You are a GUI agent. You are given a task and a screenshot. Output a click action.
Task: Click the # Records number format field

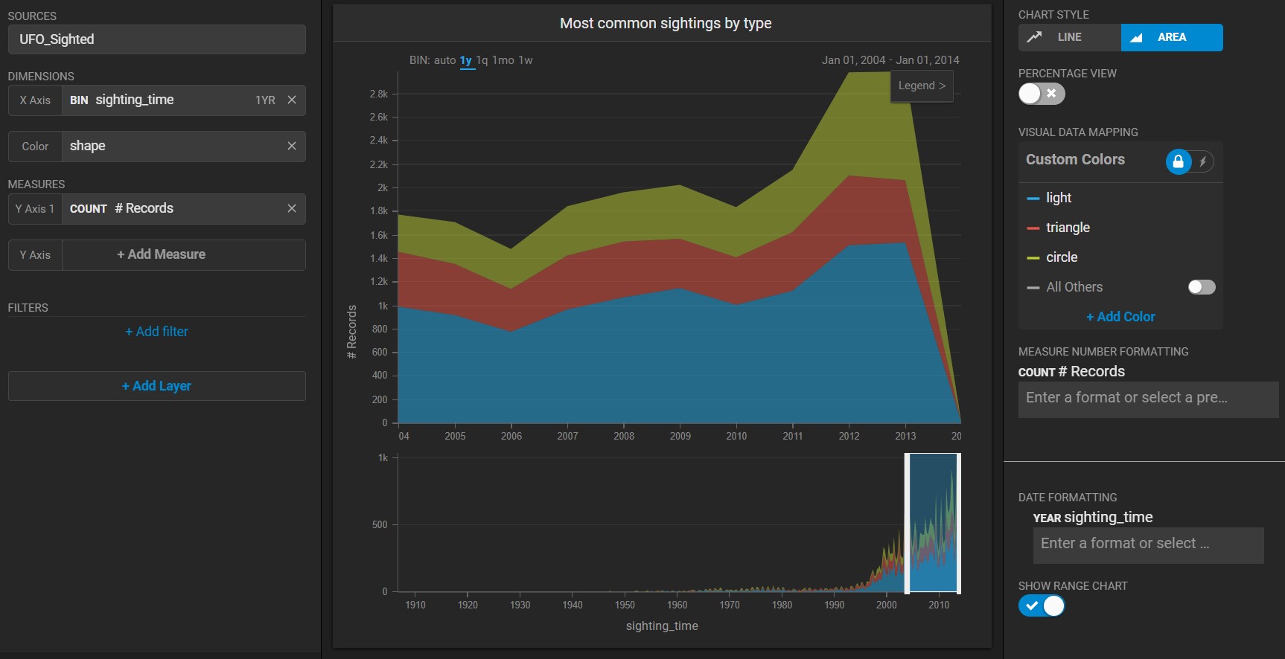click(x=1147, y=399)
